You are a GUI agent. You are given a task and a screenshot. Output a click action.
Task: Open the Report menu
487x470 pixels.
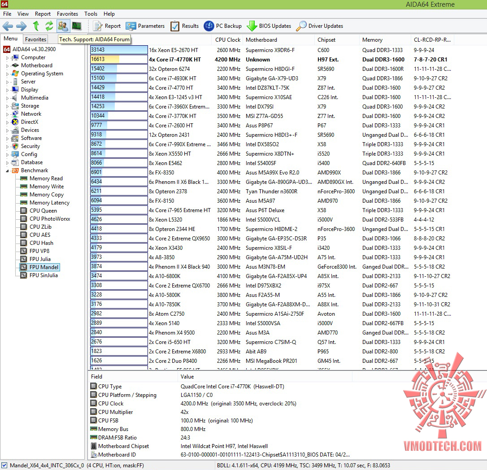(x=43, y=13)
